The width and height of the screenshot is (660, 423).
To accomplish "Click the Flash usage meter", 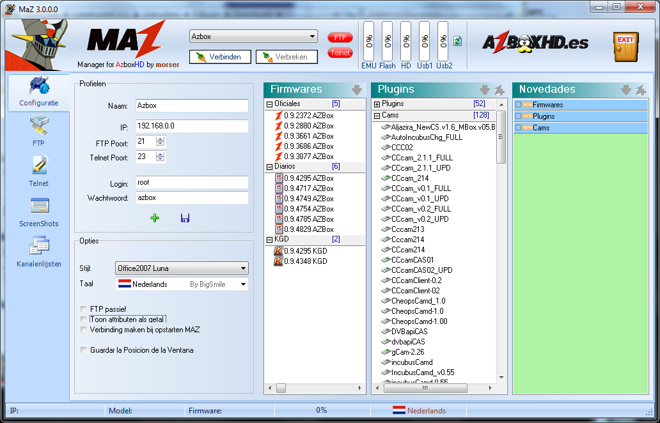I will point(388,41).
